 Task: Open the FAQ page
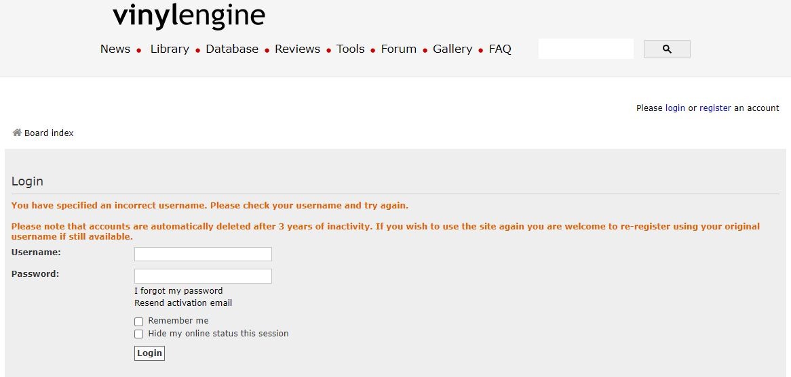(x=500, y=49)
